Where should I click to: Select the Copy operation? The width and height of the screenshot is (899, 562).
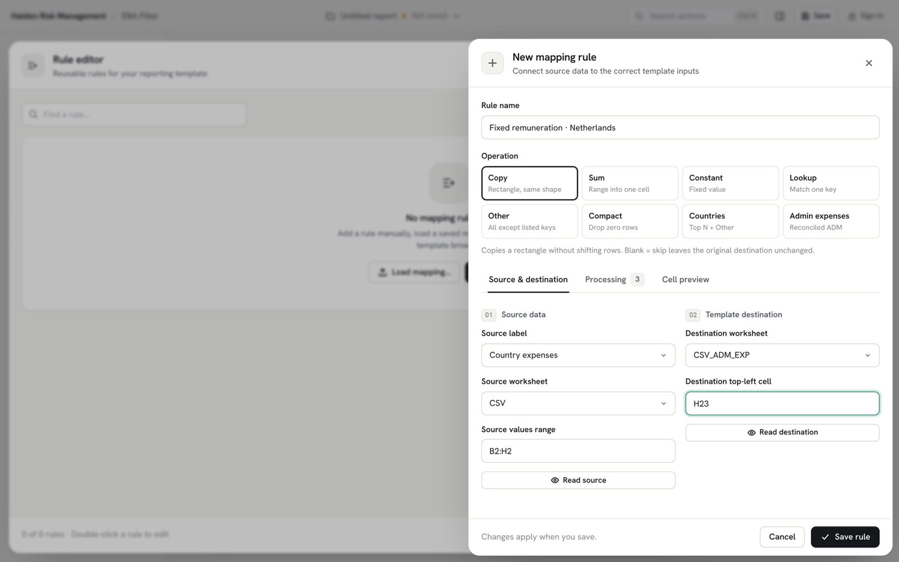[x=529, y=183]
